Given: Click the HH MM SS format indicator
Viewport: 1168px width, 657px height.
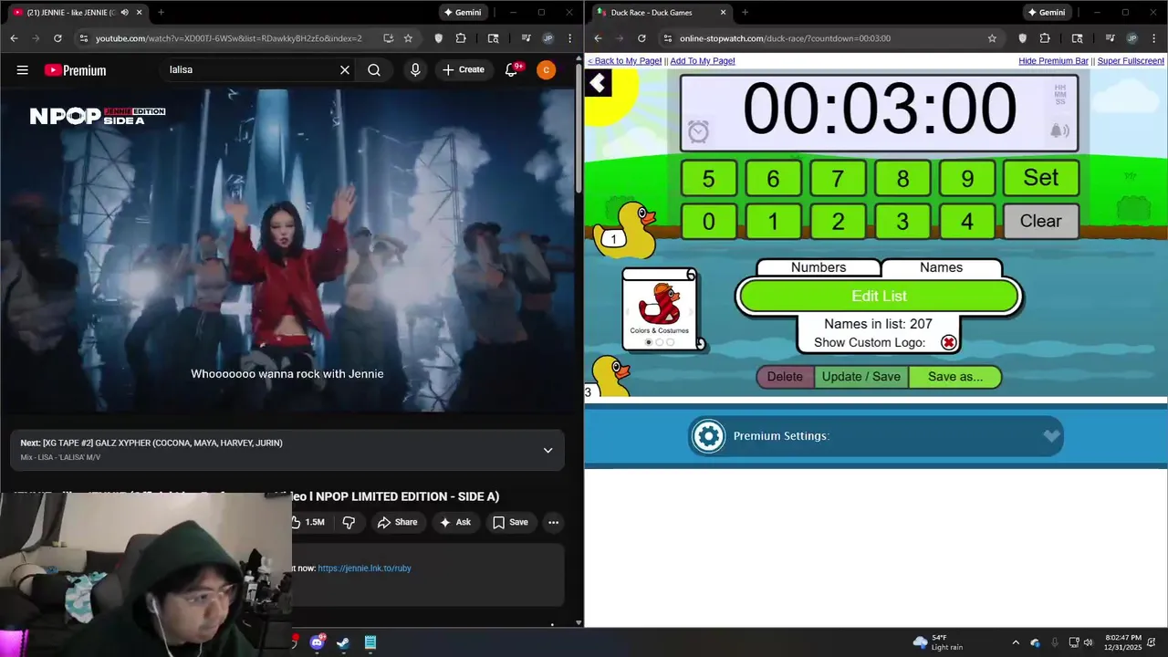Looking at the screenshot, I should pos(1060,95).
